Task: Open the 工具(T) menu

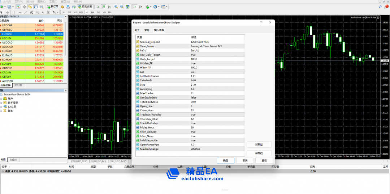Action: pos(53,1)
